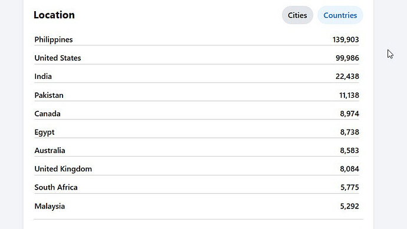Click the 8,974 Canada count

[x=349, y=114]
